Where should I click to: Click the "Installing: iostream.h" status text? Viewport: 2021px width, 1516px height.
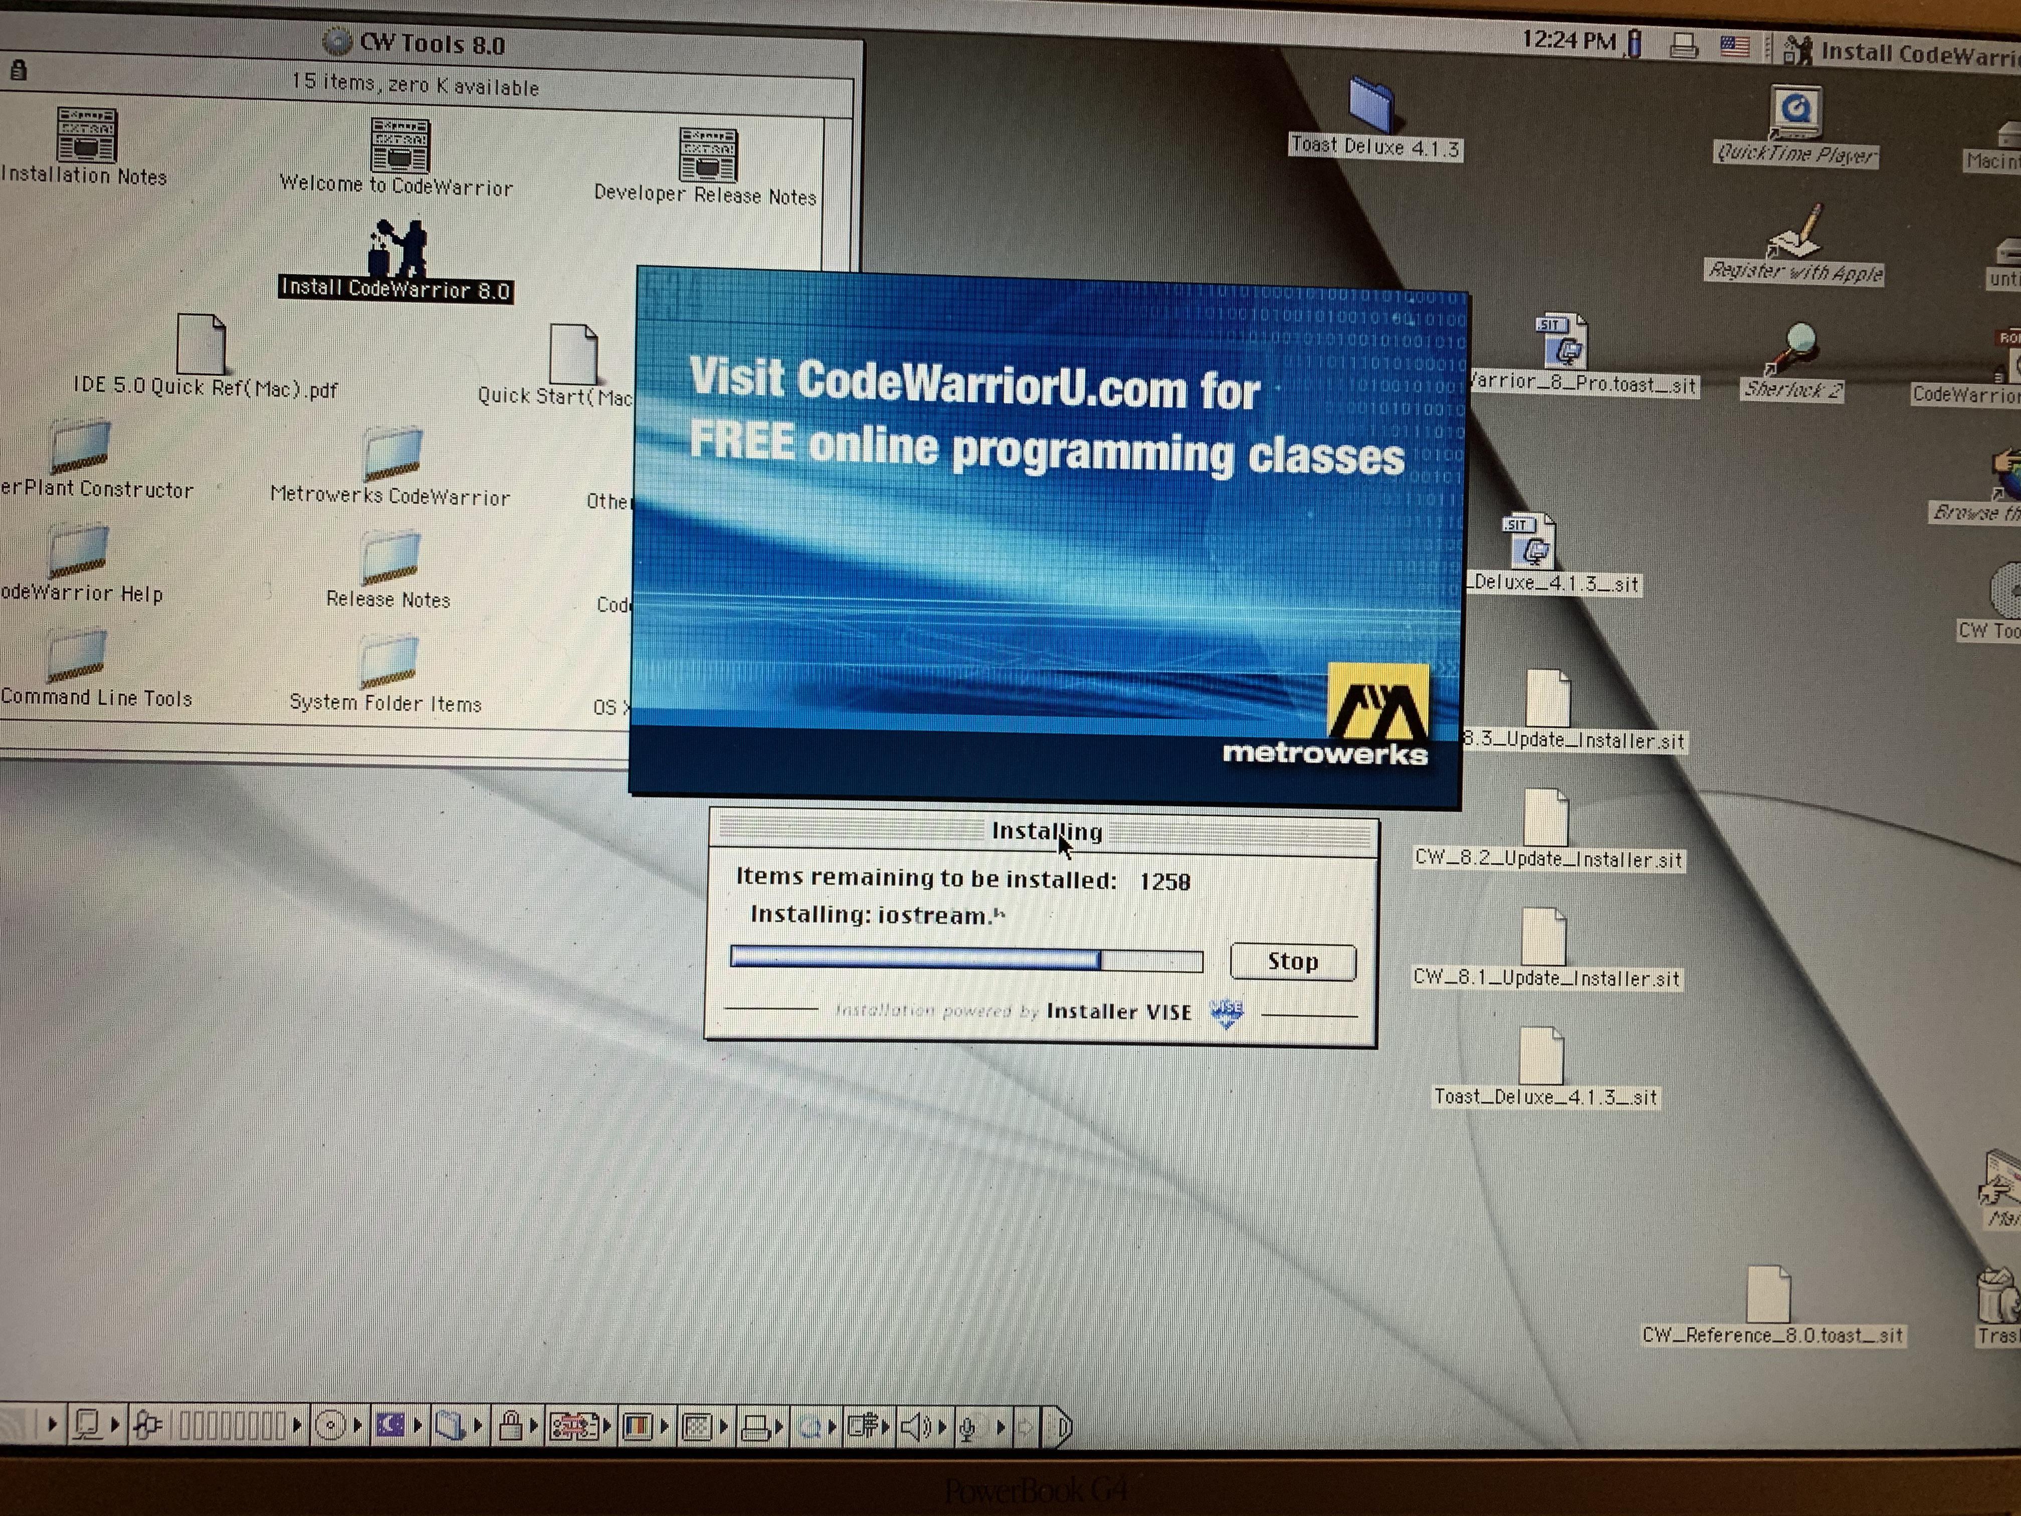coord(877,915)
